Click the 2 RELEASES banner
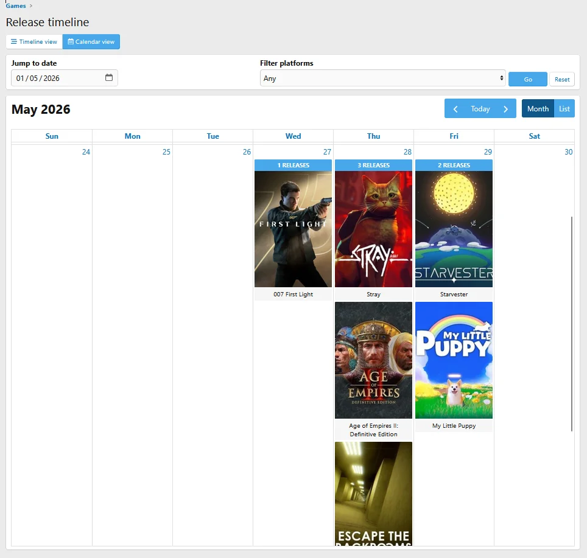 click(454, 166)
